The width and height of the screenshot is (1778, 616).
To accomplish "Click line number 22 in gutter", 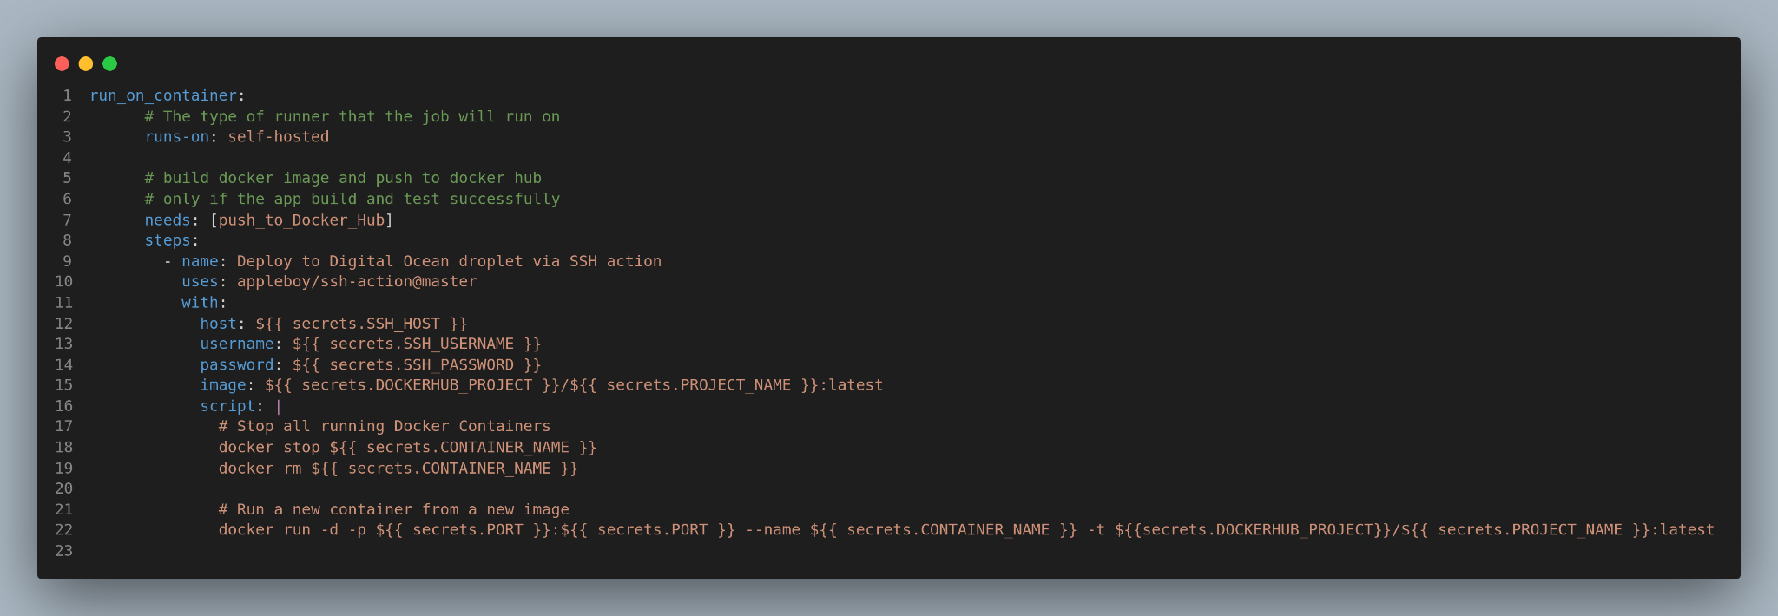I will [63, 530].
